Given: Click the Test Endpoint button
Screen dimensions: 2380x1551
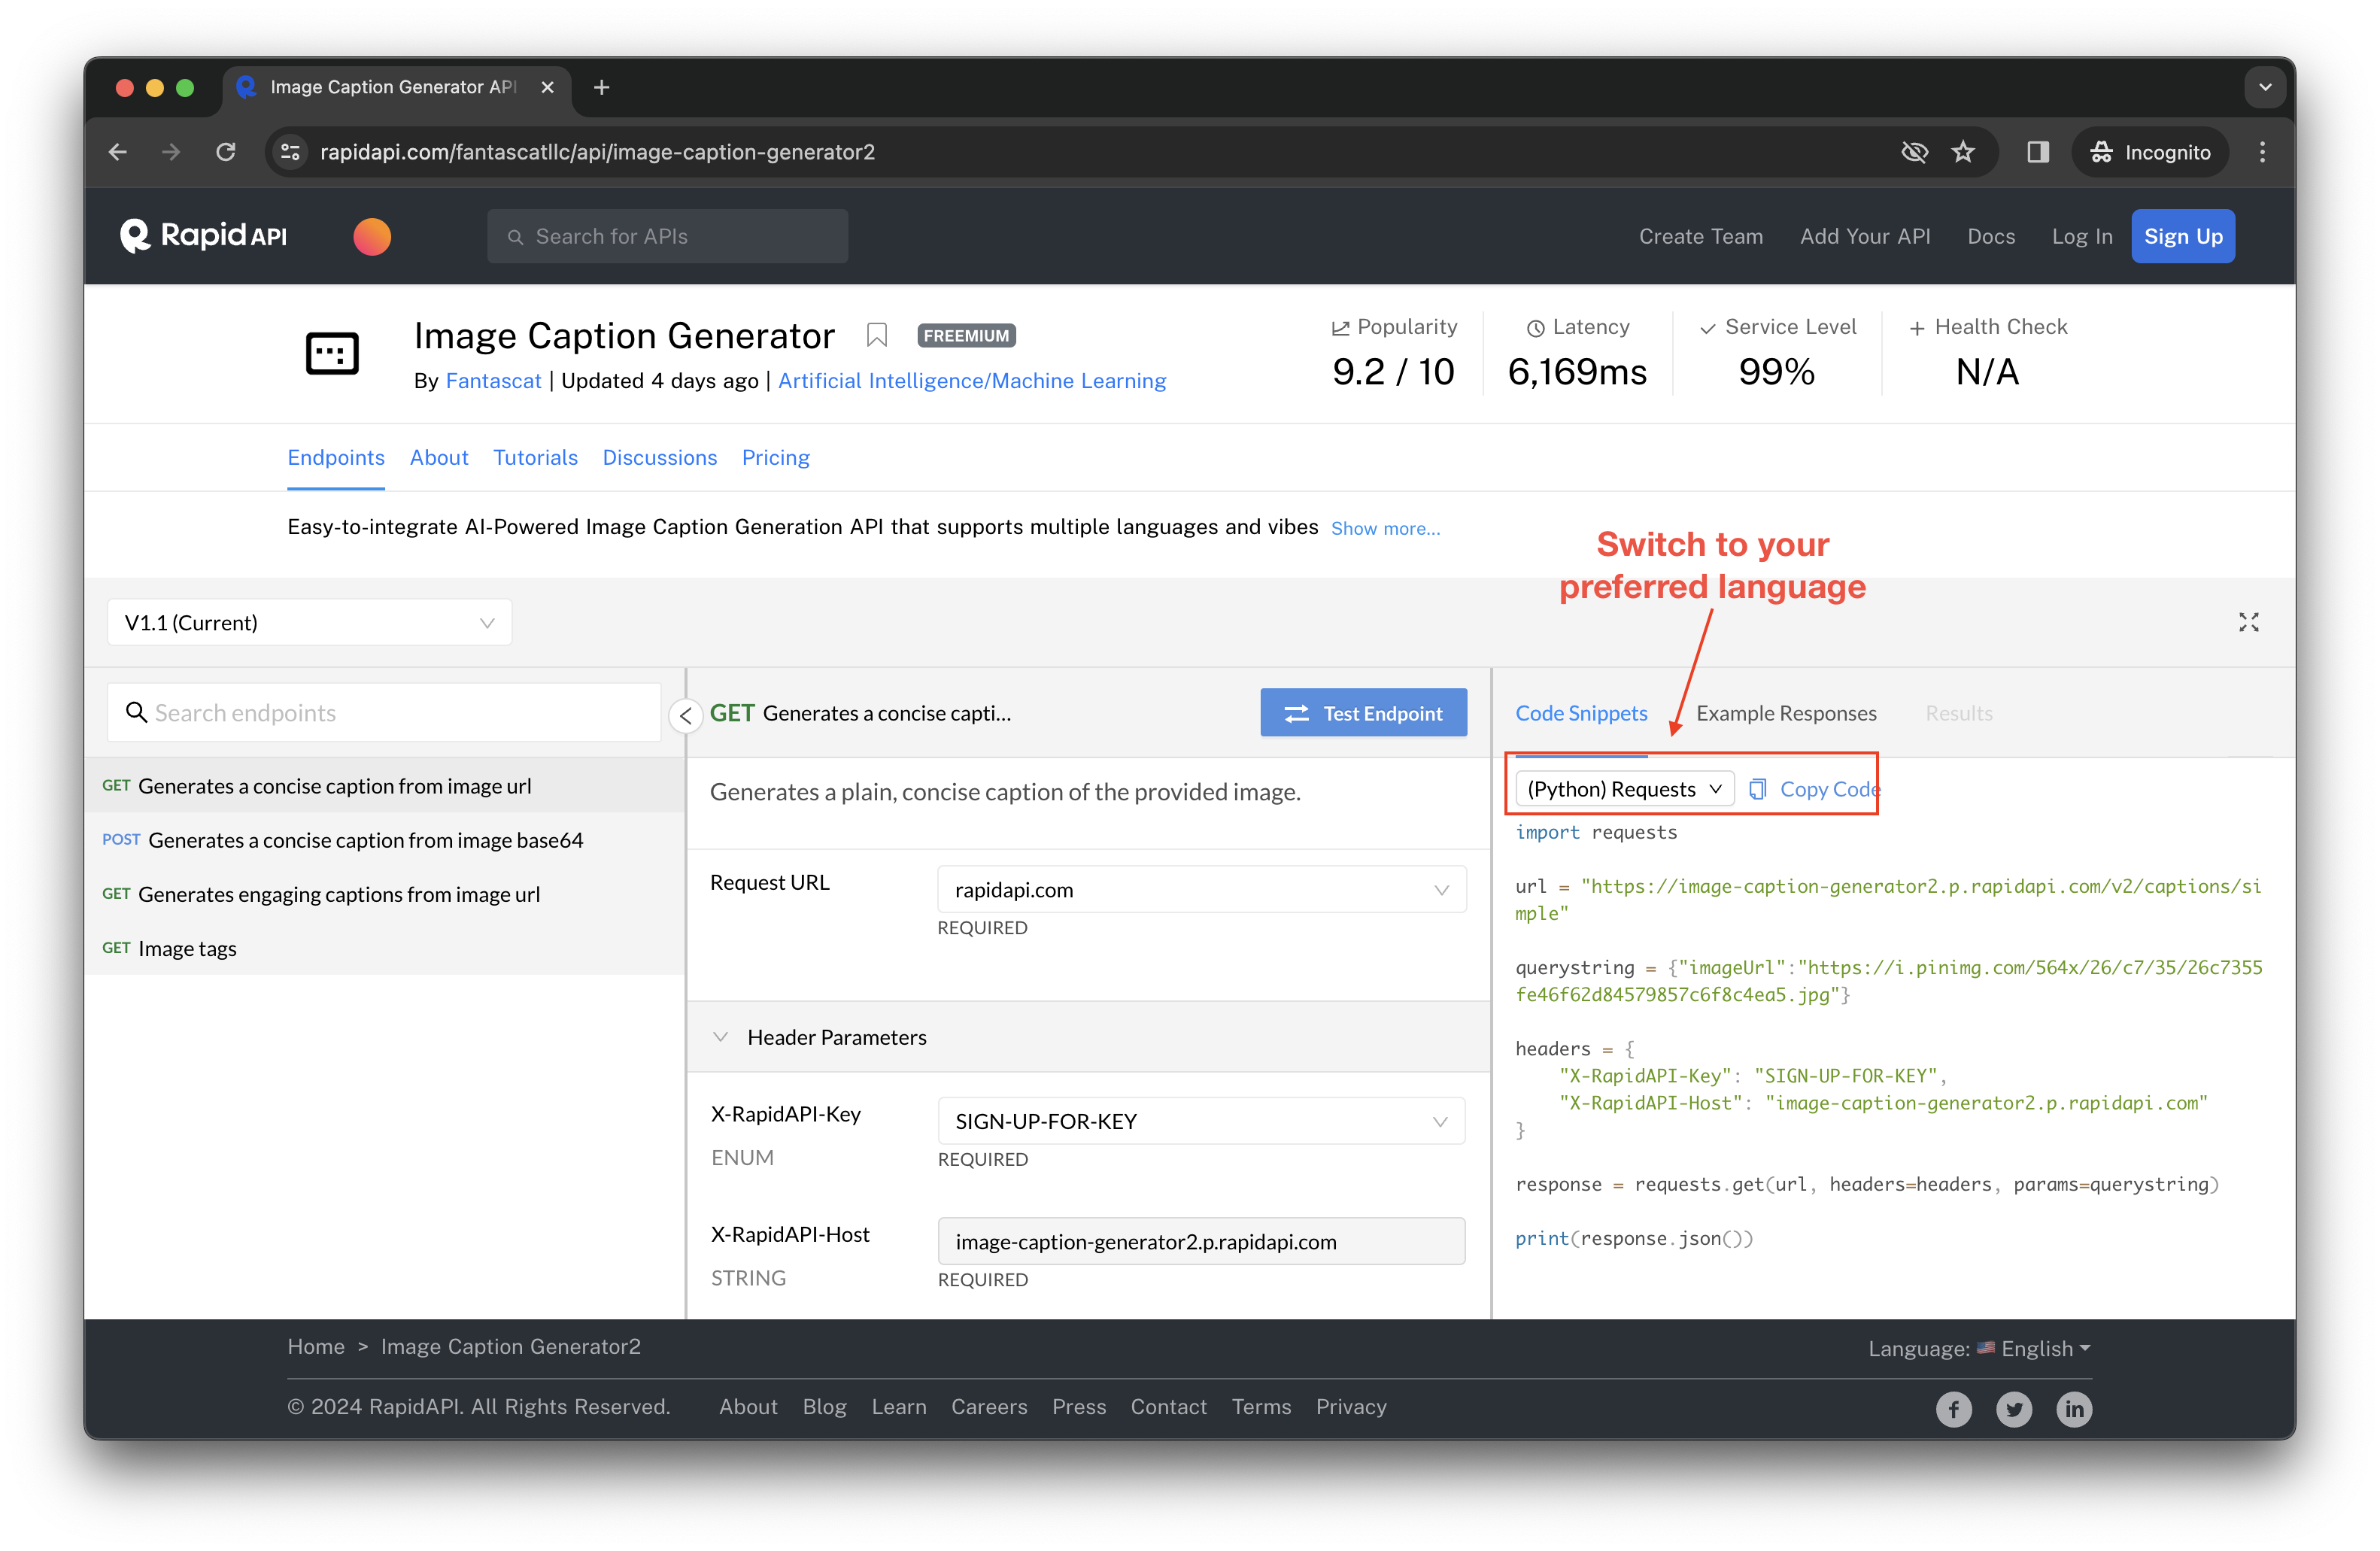Looking at the screenshot, I should click(1367, 712).
